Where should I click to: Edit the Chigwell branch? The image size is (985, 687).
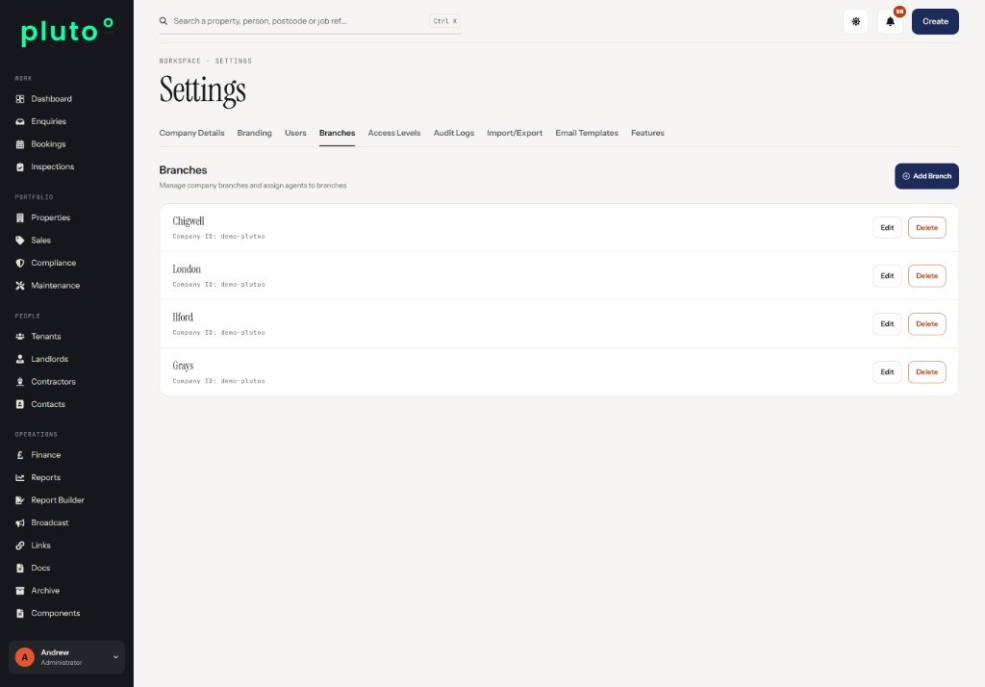886,227
